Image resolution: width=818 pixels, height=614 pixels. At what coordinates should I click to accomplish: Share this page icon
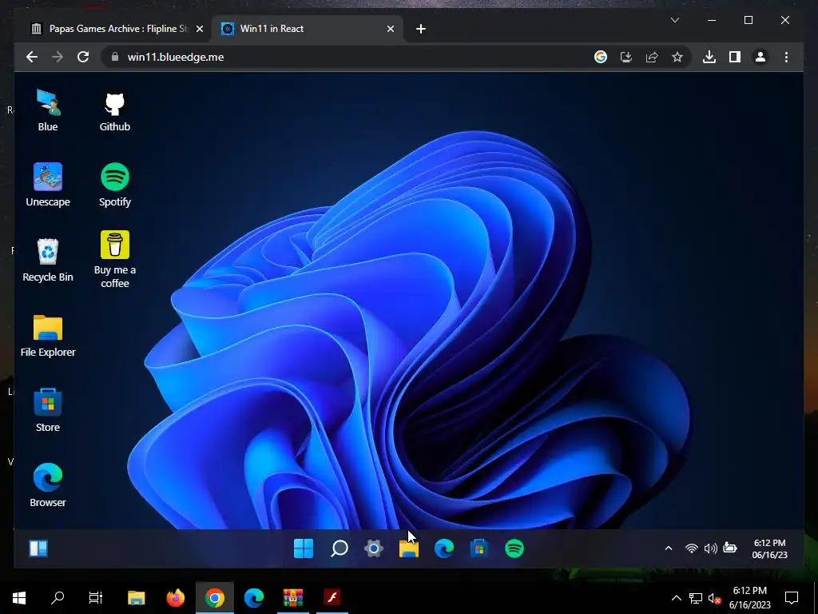652,57
